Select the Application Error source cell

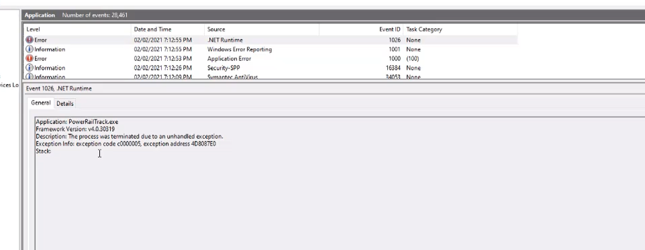tap(229, 58)
